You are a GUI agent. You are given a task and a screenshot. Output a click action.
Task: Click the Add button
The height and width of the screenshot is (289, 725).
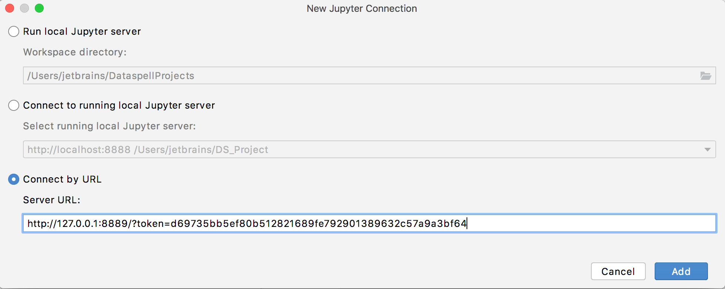[x=681, y=271]
